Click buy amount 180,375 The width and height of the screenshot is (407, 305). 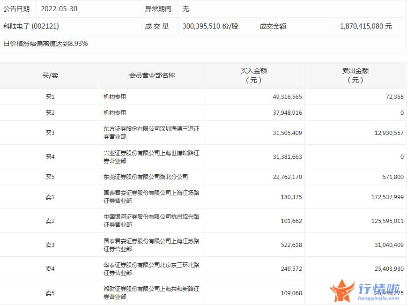[x=291, y=197]
